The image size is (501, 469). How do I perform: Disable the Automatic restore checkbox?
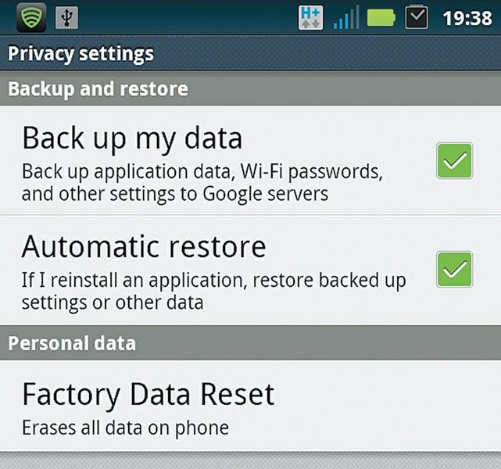click(x=454, y=270)
